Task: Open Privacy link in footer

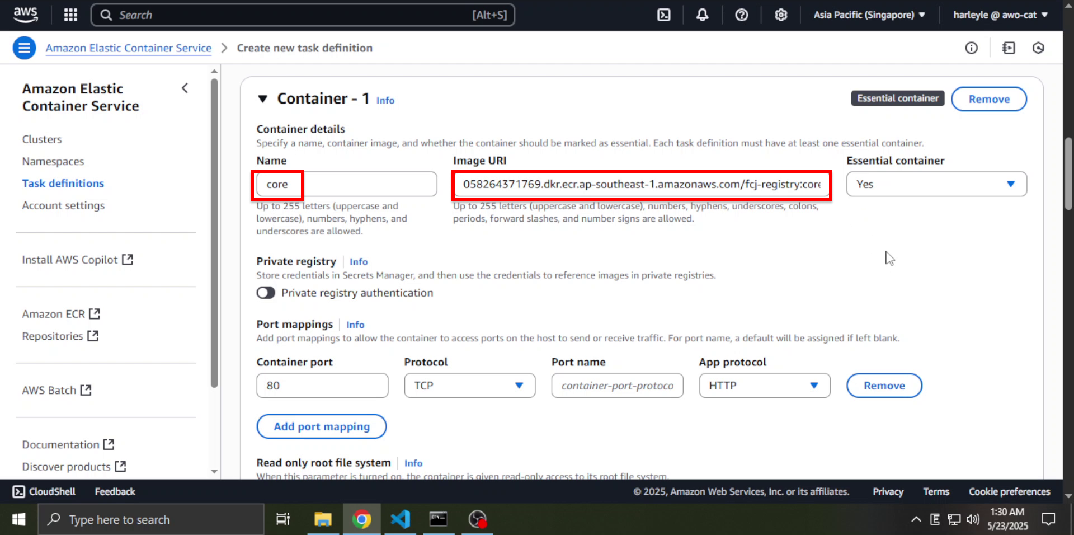Action: [x=888, y=491]
